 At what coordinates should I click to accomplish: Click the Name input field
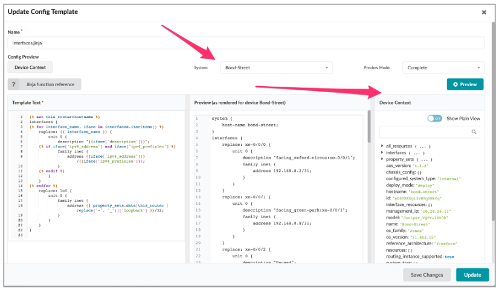(246, 43)
